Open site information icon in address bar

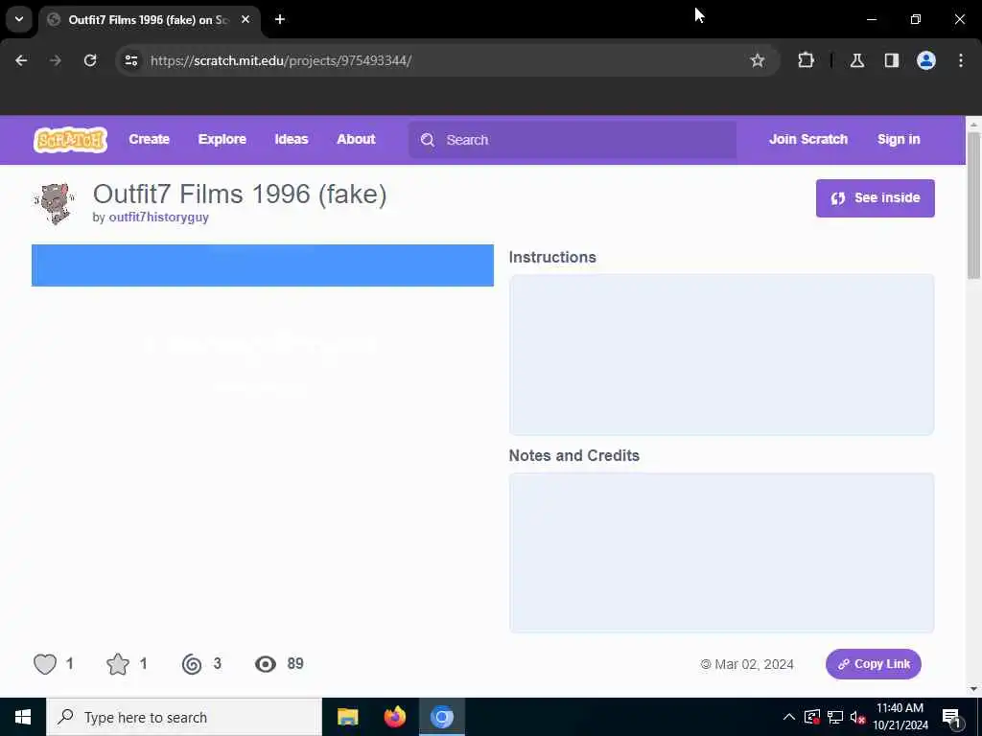[x=131, y=60]
